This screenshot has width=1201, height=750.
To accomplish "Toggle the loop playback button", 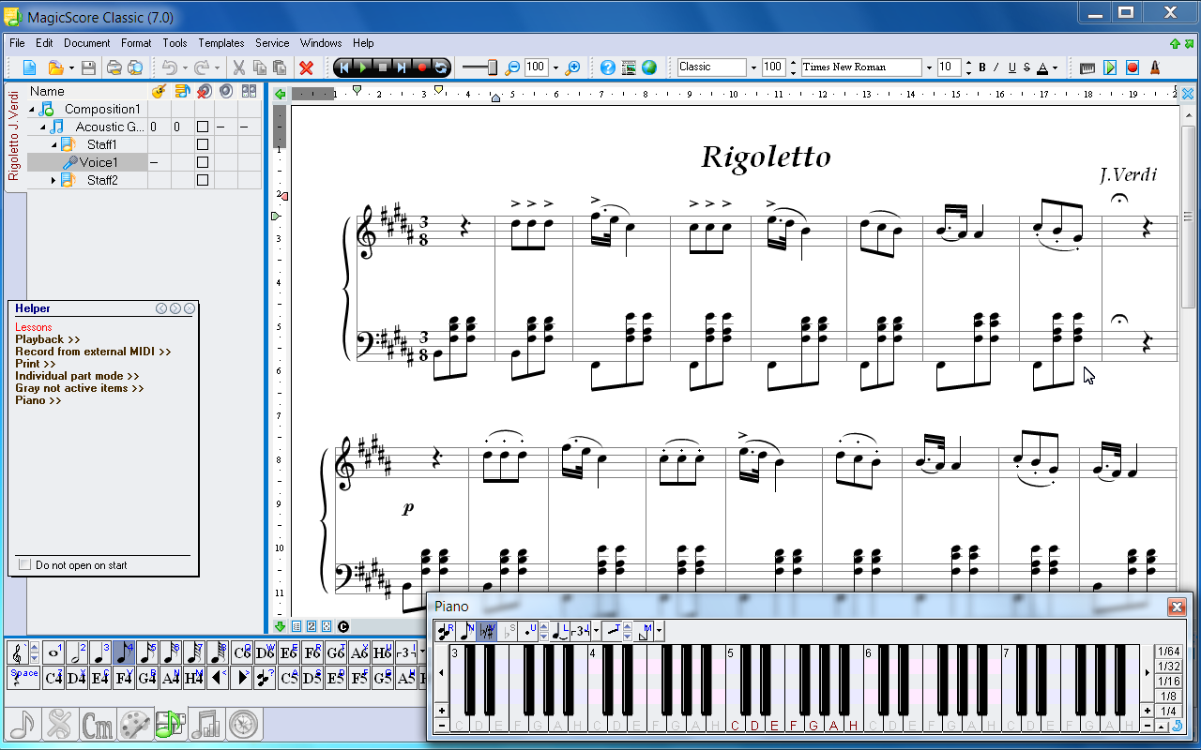I will [x=440, y=67].
